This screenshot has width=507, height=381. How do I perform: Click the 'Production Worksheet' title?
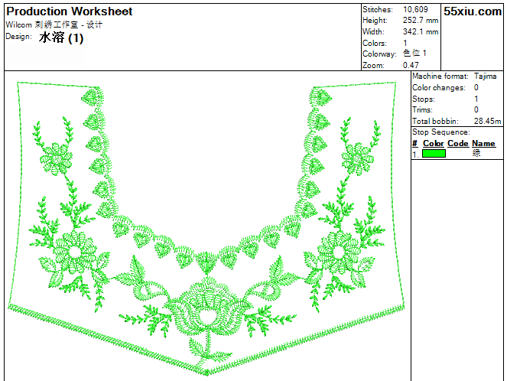(x=69, y=11)
